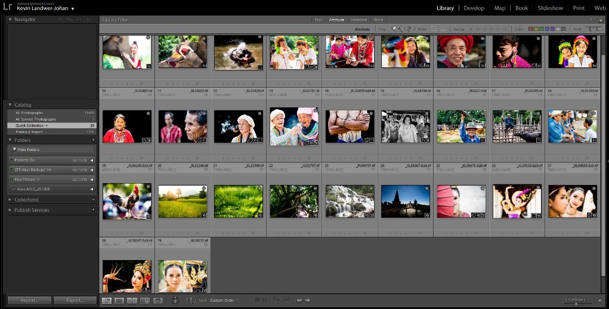Open the Sort Custom Order dropdown
The width and height of the screenshot is (609, 309).
pyautogui.click(x=224, y=301)
